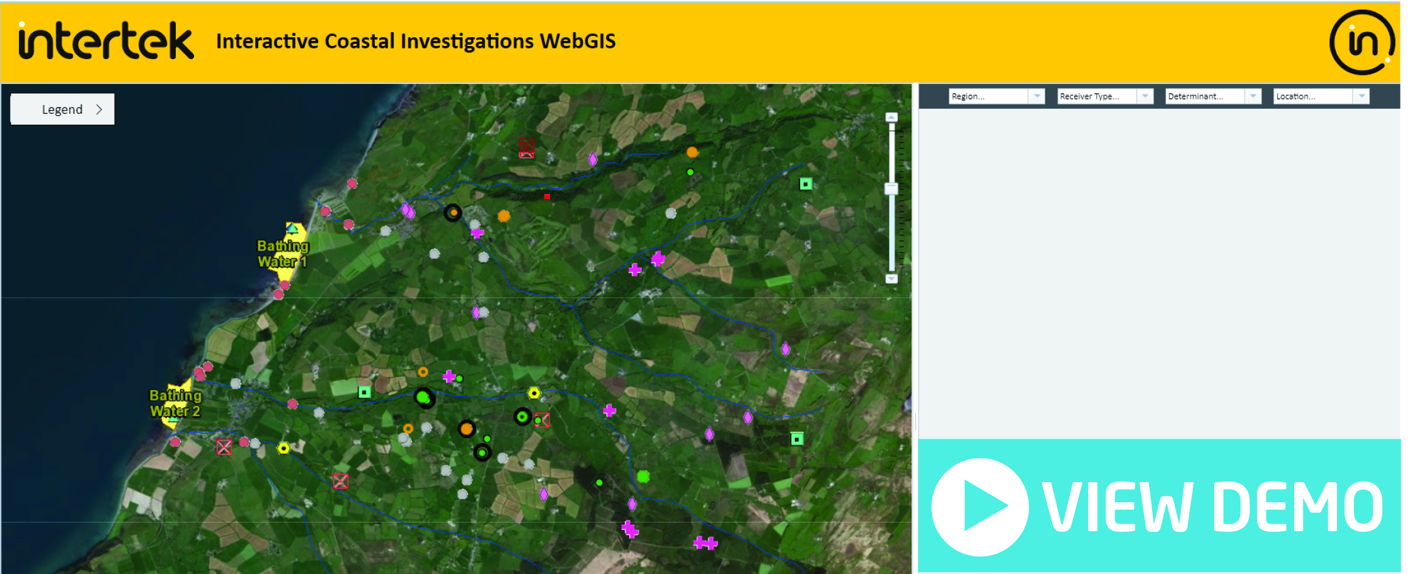Click the Interactive Coastal Investigations WebGIS title
Viewport: 1417px width, 574px height.
416,41
